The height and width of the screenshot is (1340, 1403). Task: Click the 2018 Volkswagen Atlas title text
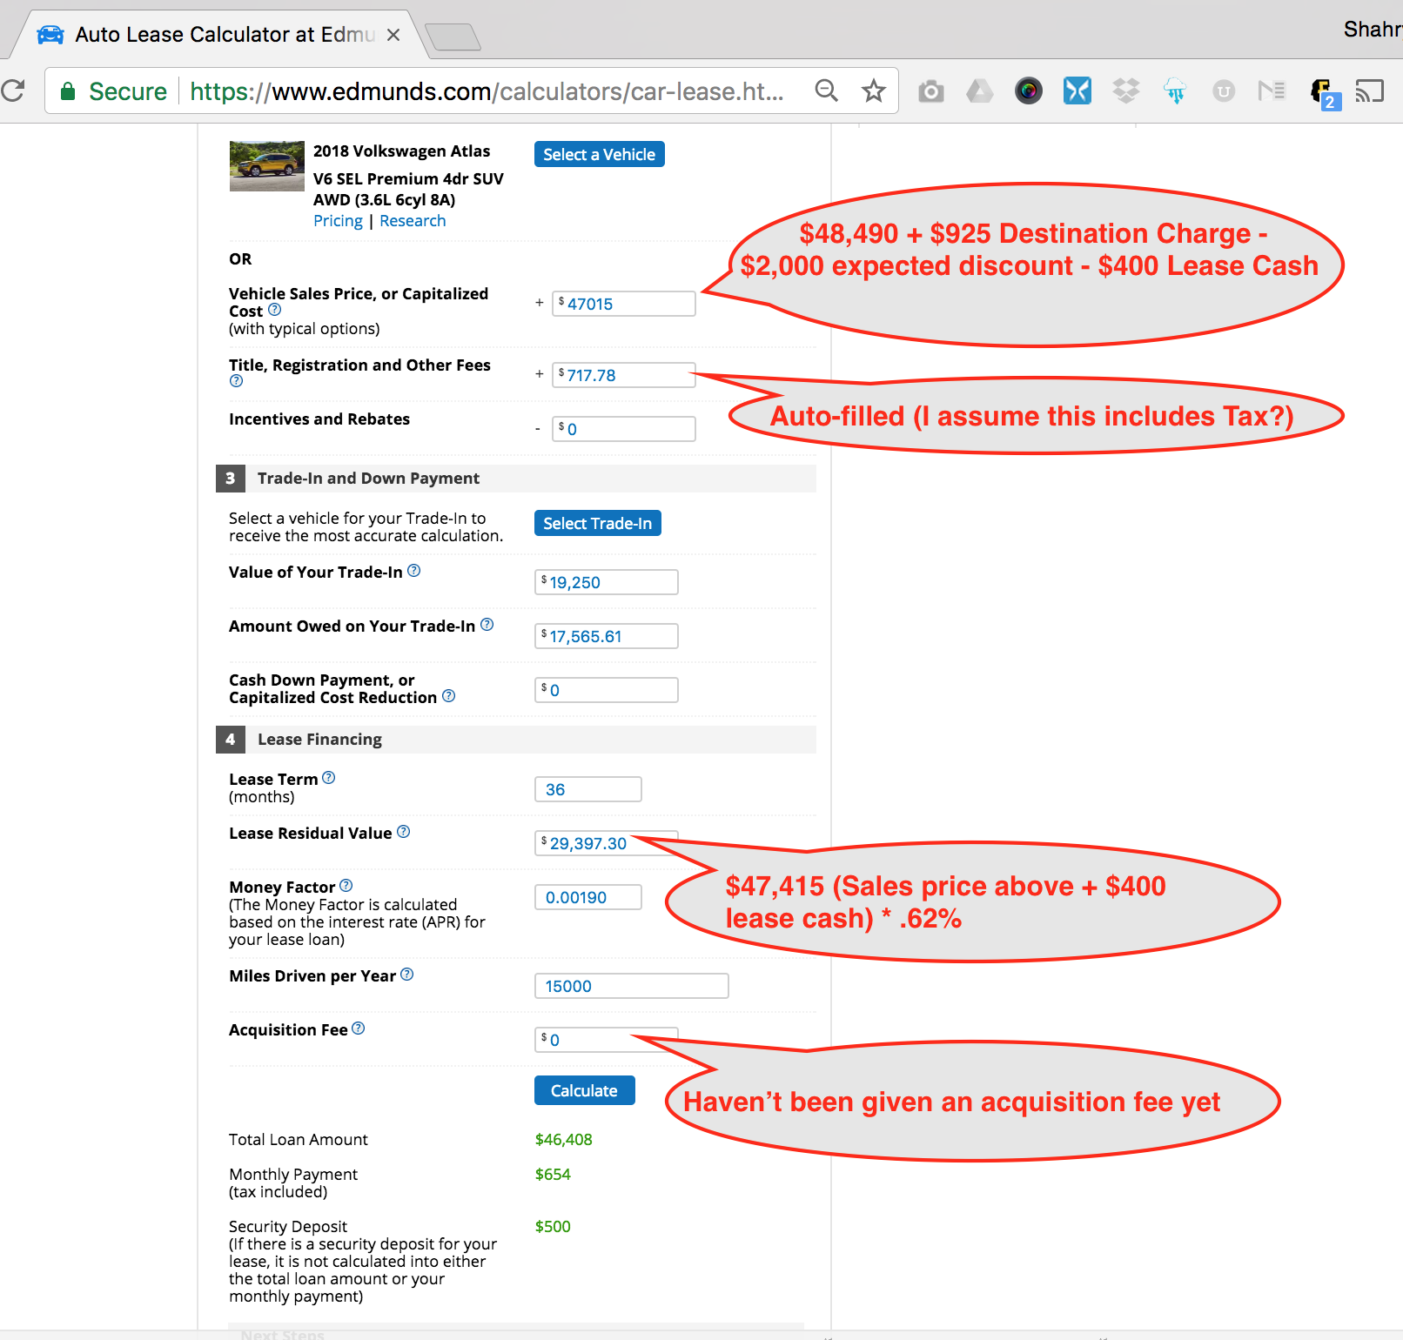(401, 151)
